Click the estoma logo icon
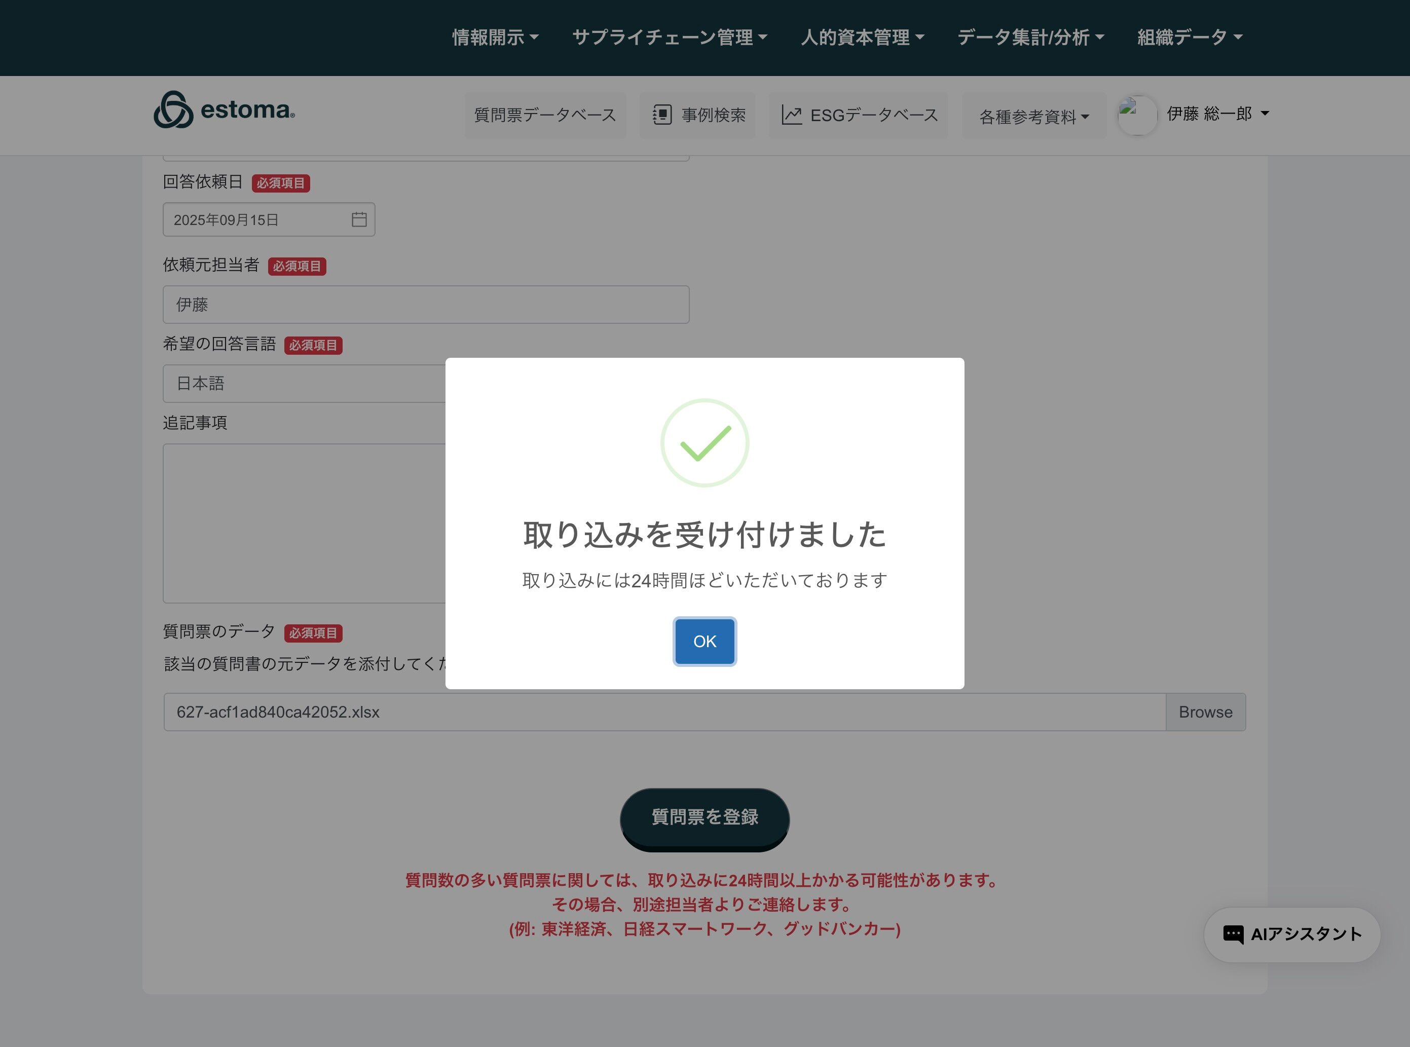The image size is (1410, 1047). [x=173, y=109]
